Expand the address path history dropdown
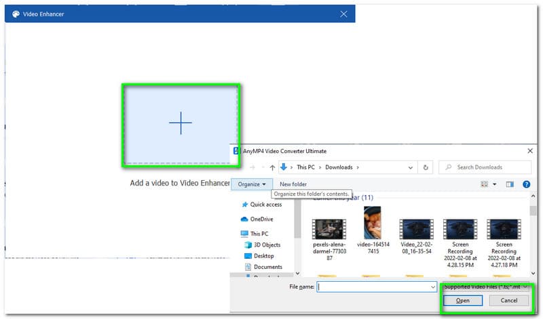Viewport: 543px width, 319px height. pyautogui.click(x=411, y=167)
